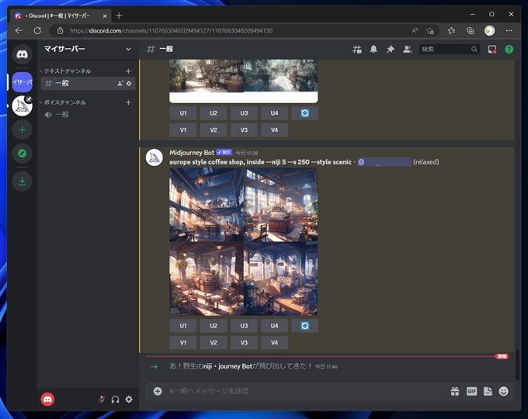Open Explore Discoverable Servers compass
Viewport: 528px width, 419px height.
click(23, 154)
